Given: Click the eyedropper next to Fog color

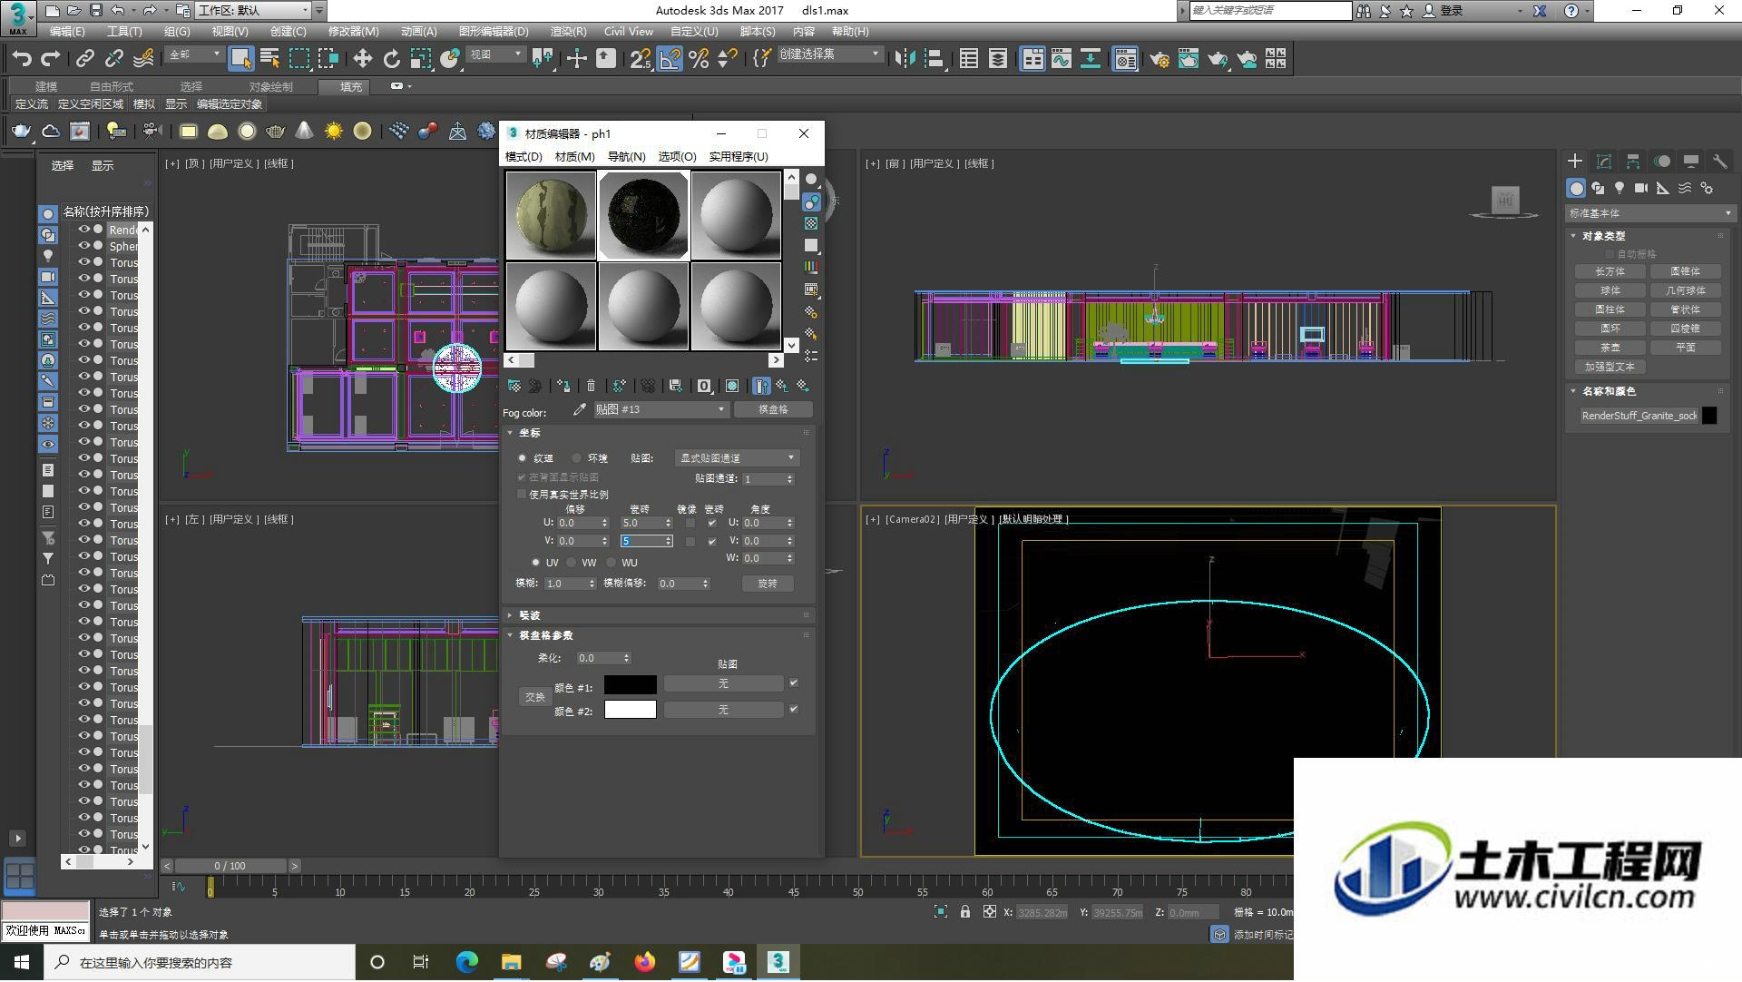Looking at the screenshot, I should [x=580, y=410].
